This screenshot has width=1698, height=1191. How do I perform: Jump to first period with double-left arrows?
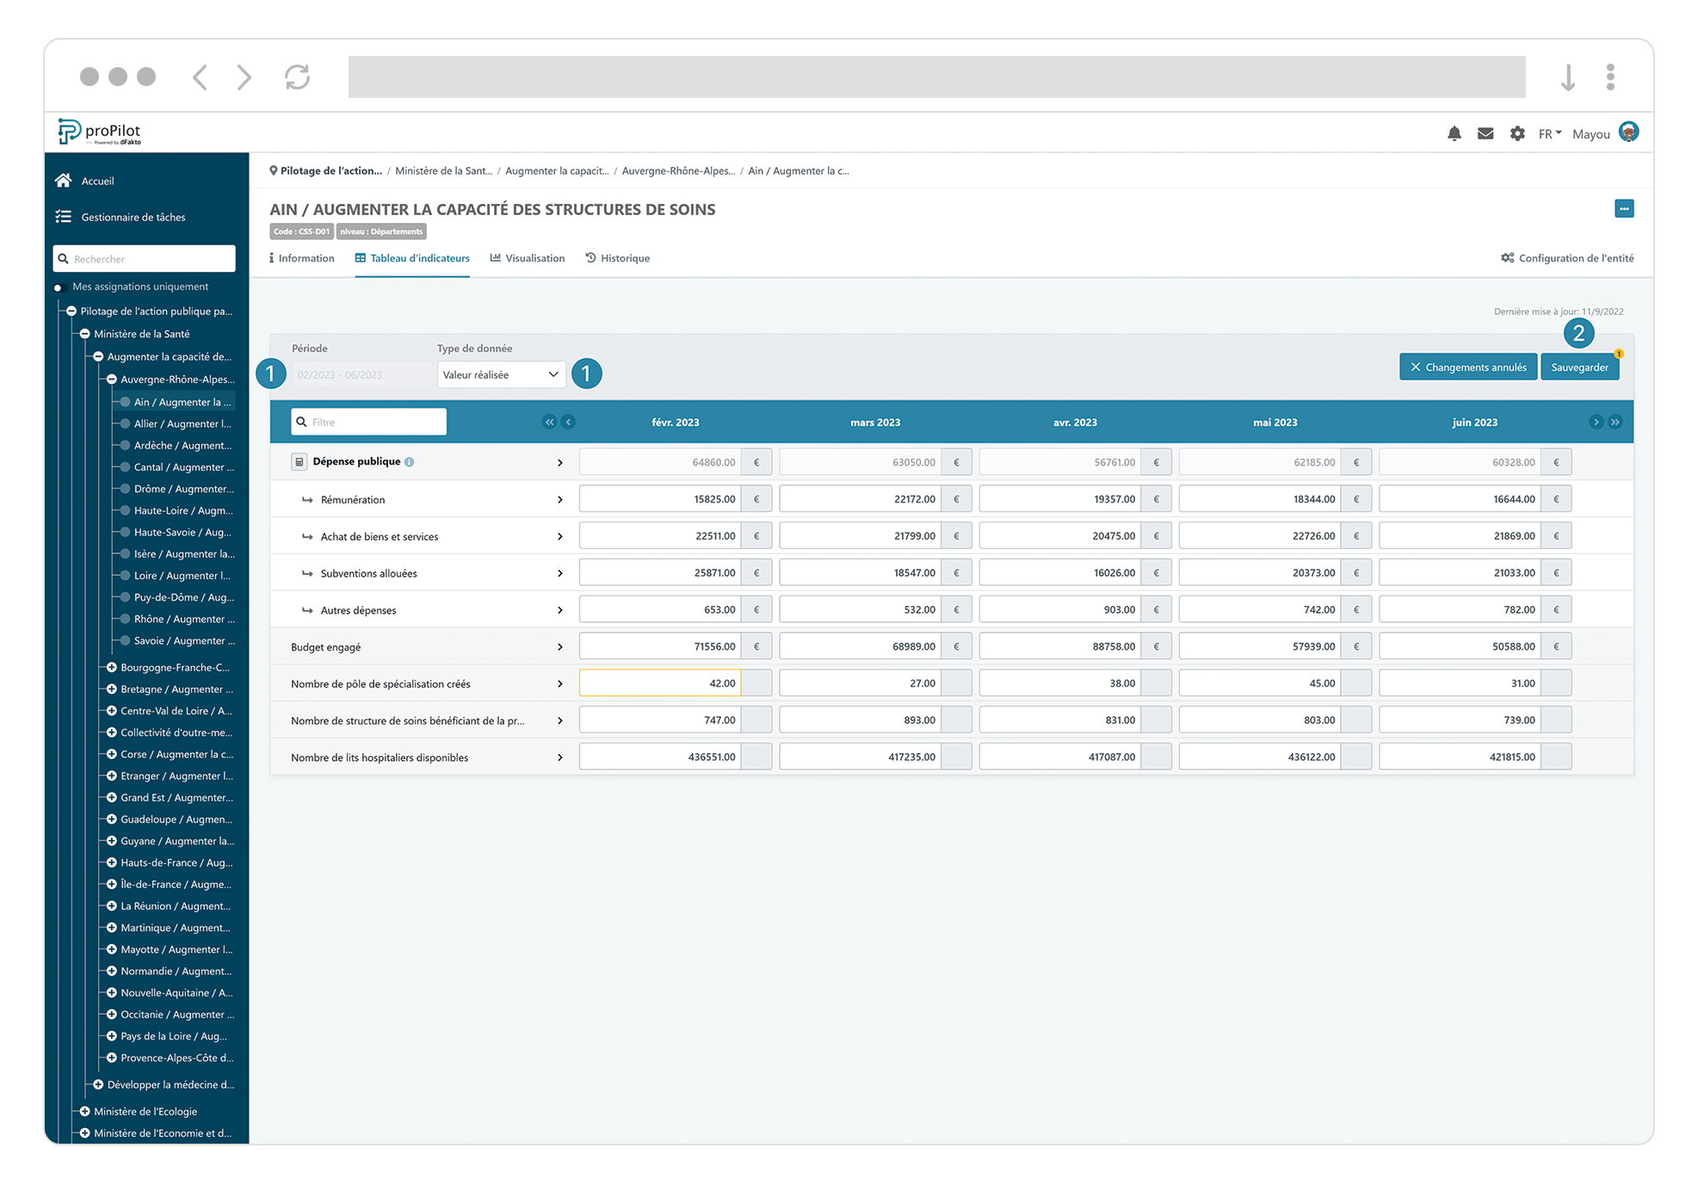pyautogui.click(x=549, y=422)
